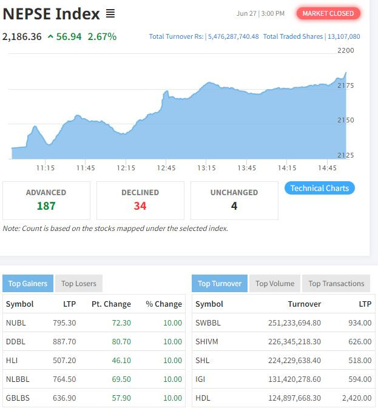Click the HLI symbol in gainers
The width and height of the screenshot is (378, 414).
[12, 361]
